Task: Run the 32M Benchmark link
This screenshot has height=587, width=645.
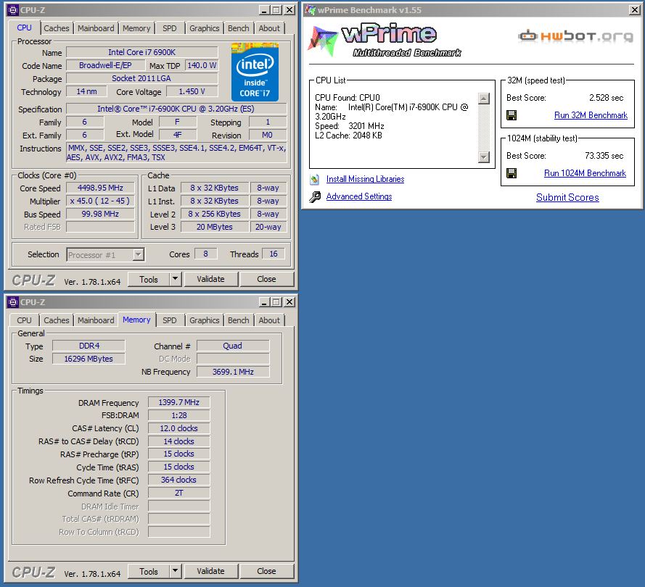Action: (591, 115)
